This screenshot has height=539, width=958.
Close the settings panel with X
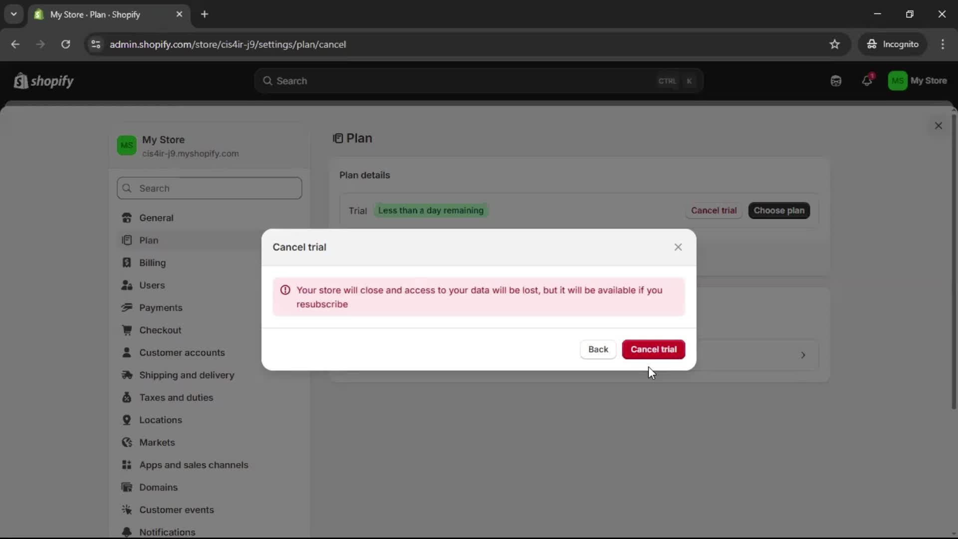pyautogui.click(x=938, y=126)
